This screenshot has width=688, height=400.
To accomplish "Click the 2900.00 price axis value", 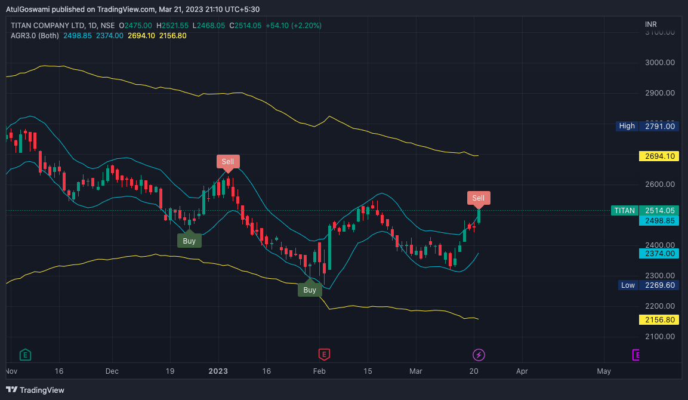I will click(660, 93).
